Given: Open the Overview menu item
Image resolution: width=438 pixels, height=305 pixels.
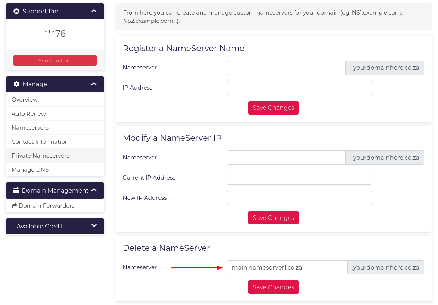Looking at the screenshot, I should click(x=25, y=100).
